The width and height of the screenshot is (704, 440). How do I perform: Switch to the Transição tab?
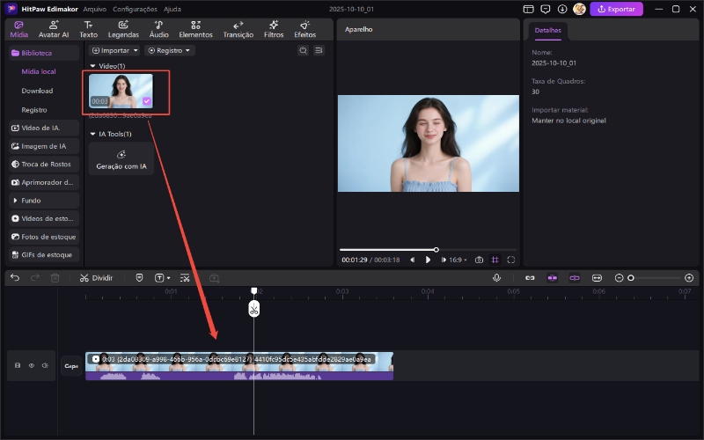[x=238, y=29]
